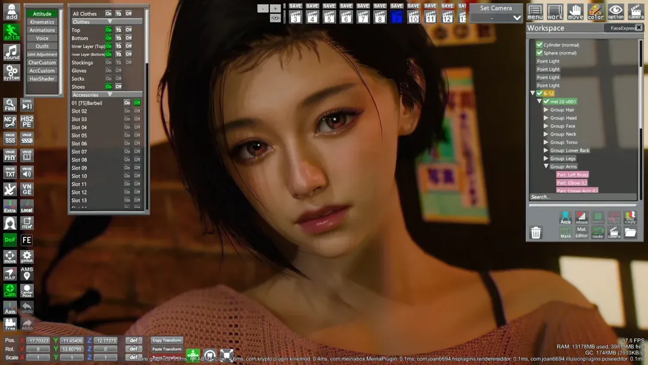This screenshot has width=648, height=365.
Task: Click the Center Point icon
Action: (27, 291)
